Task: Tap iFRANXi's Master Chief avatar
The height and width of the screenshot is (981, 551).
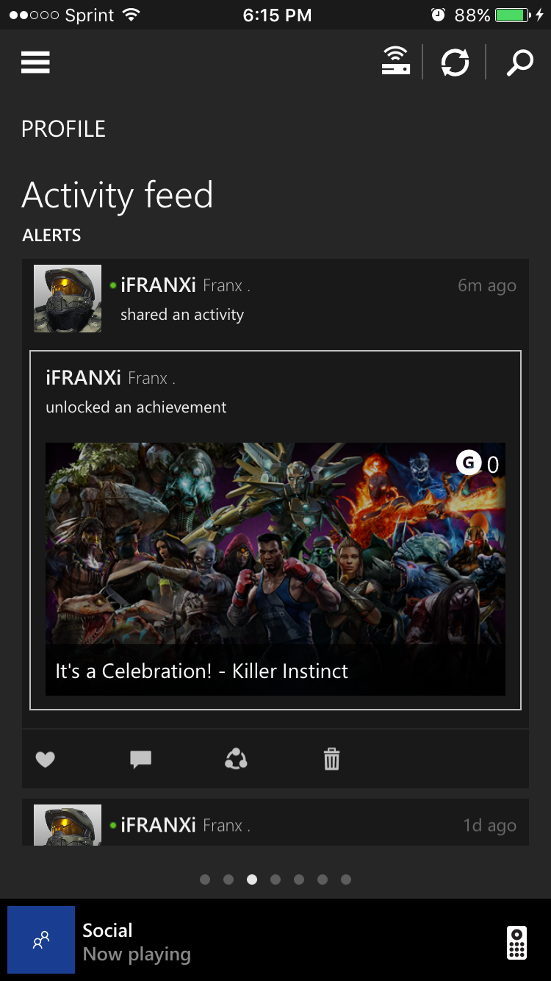Action: tap(68, 299)
